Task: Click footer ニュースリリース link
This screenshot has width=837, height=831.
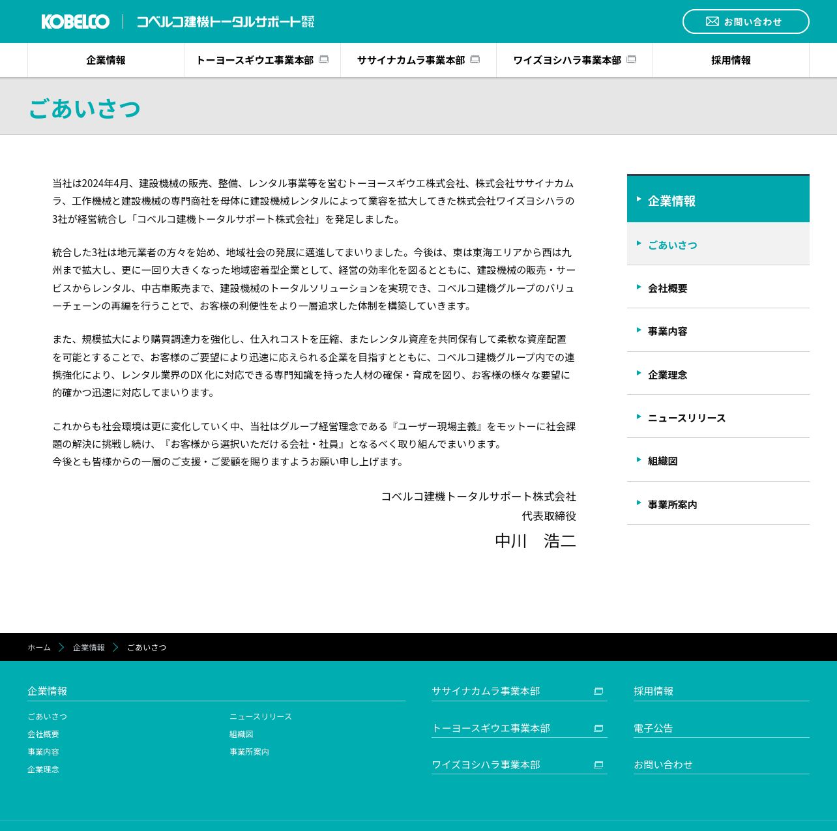Action: coord(261,716)
